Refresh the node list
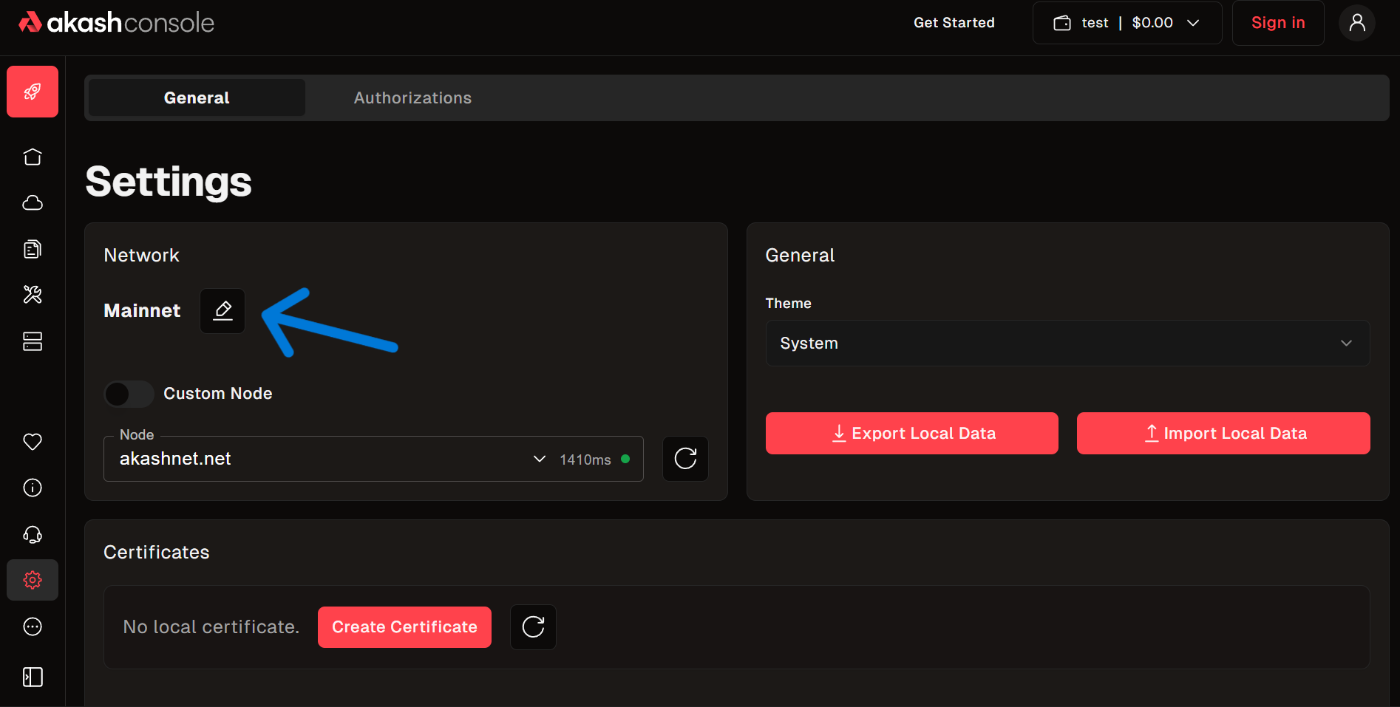 coord(685,459)
